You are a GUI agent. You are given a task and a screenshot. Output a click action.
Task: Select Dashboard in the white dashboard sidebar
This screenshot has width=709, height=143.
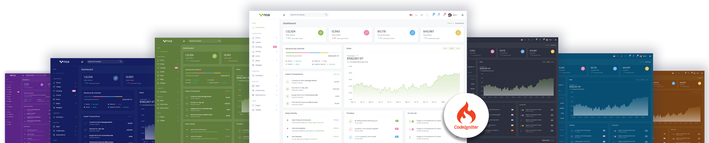click(x=258, y=28)
